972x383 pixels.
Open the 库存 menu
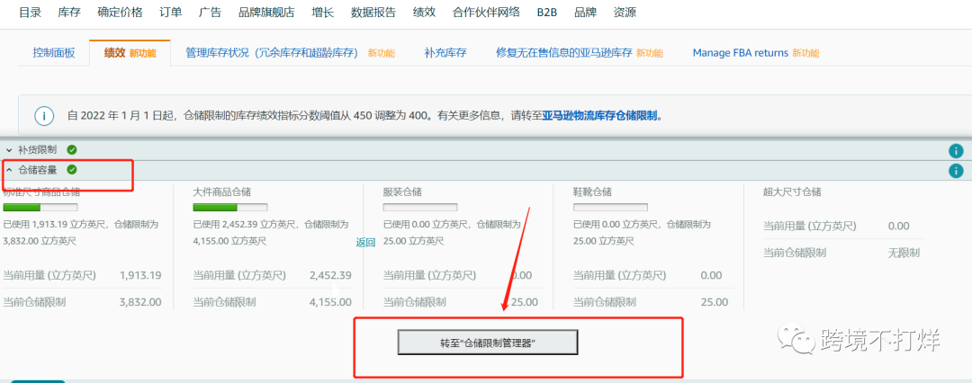pyautogui.click(x=68, y=13)
